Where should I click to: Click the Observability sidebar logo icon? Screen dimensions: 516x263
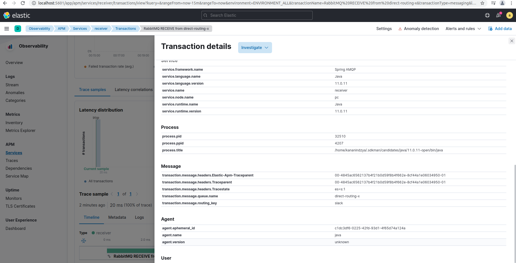pyautogui.click(x=10, y=46)
